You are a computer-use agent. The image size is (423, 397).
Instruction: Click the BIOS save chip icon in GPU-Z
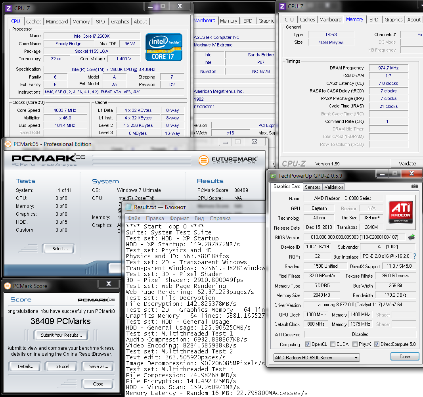[x=412, y=237]
